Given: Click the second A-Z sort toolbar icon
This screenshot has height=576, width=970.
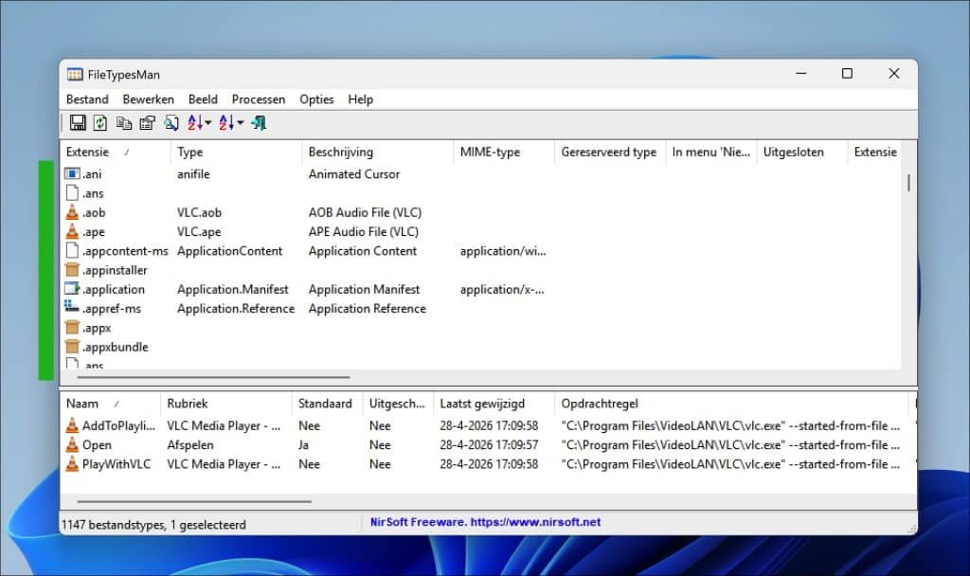Looking at the screenshot, I should [x=226, y=122].
